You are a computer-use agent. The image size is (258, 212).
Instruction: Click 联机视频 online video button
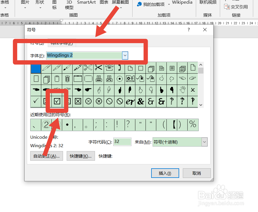pos(208,2)
